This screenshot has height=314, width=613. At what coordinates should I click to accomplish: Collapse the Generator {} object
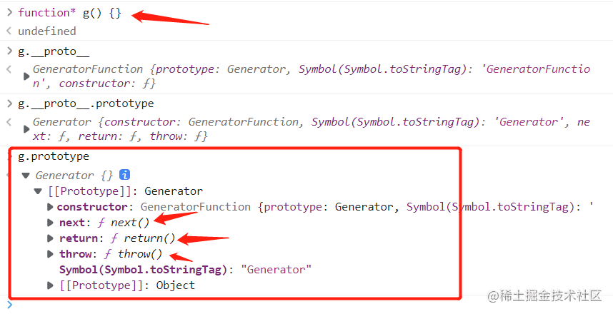(x=26, y=176)
